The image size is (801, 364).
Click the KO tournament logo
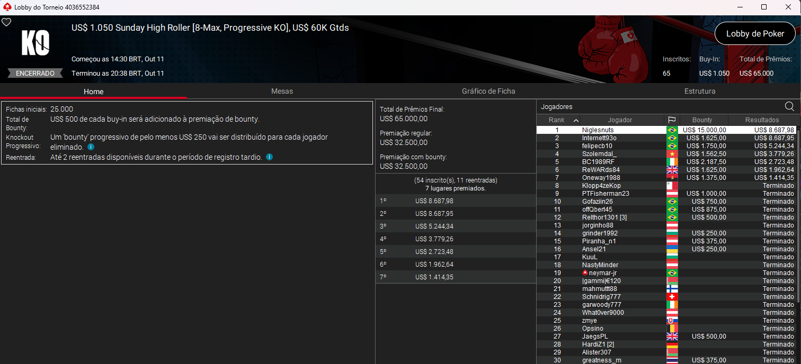[x=35, y=43]
